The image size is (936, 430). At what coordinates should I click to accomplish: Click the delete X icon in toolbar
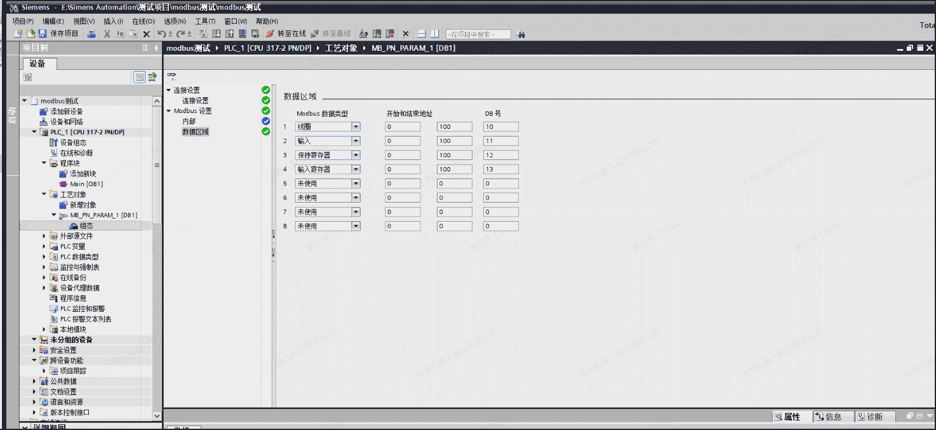(x=146, y=34)
